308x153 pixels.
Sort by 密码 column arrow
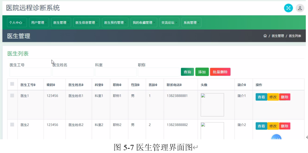point(54,85)
